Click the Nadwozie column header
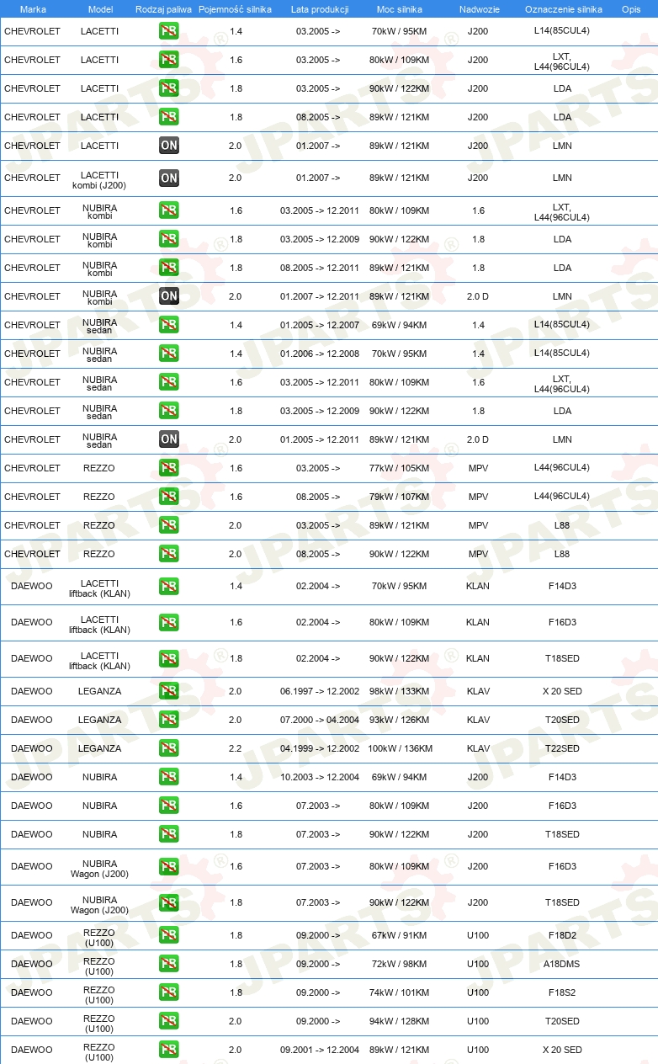 point(479,9)
